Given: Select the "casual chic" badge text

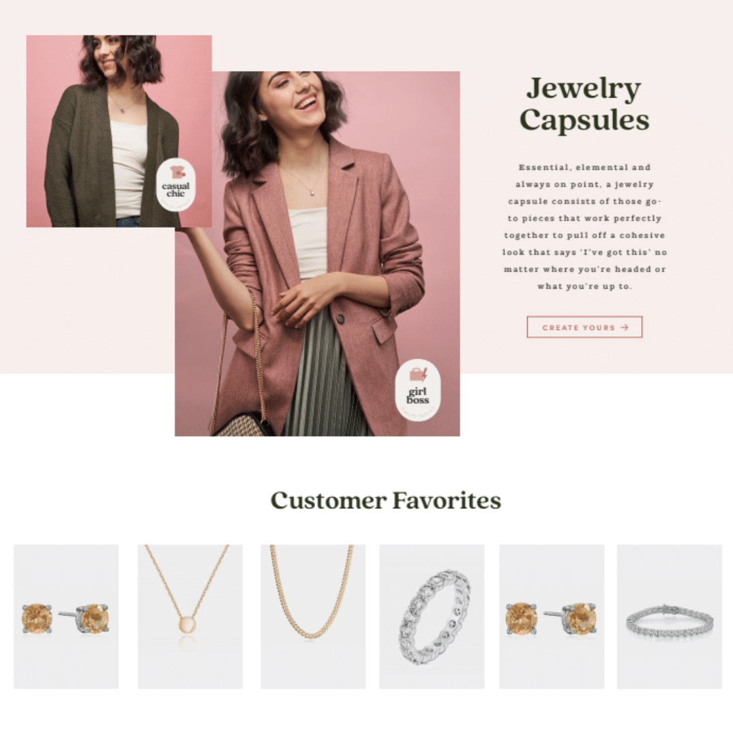Looking at the screenshot, I should click(176, 190).
